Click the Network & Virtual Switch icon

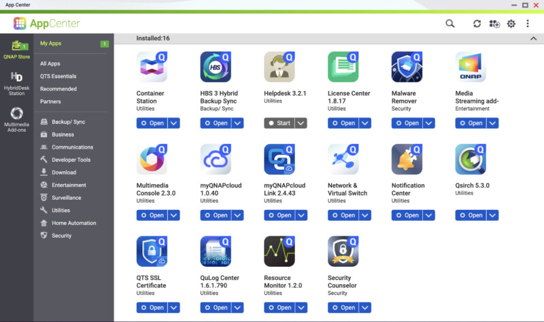(343, 159)
